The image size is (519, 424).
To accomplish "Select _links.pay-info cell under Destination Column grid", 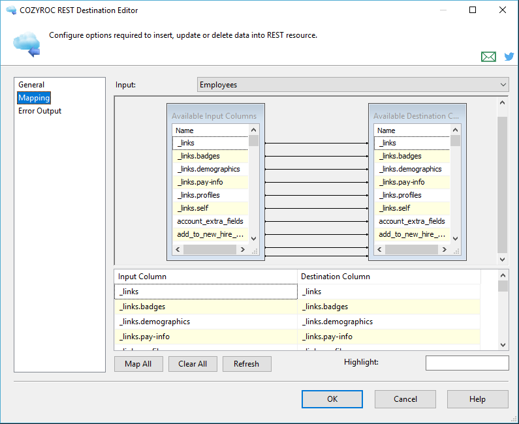I will pyautogui.click(x=389, y=337).
